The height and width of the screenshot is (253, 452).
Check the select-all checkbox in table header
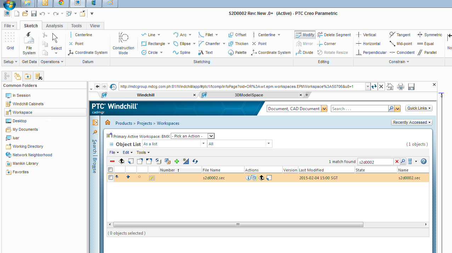point(111,170)
